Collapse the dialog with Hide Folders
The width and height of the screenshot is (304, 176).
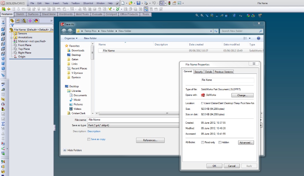click(x=73, y=150)
